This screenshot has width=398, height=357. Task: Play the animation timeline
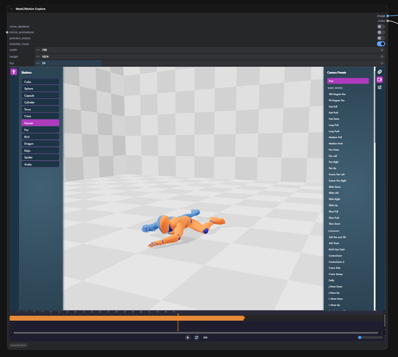188,338
